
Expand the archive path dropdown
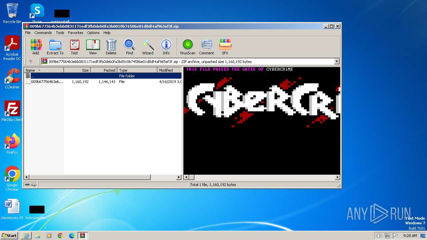[x=337, y=61]
